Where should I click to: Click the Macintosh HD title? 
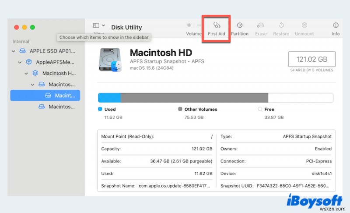pos(161,53)
